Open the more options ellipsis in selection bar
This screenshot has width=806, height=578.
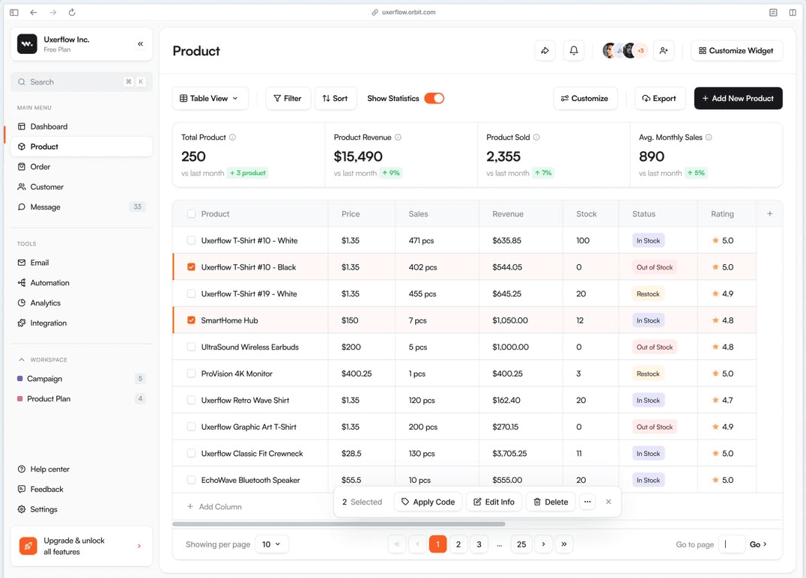(x=587, y=502)
